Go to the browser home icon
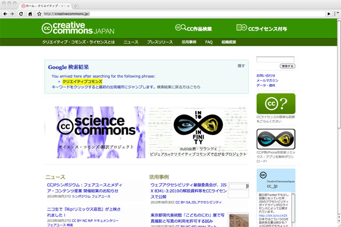Screen dimensions: 341x227 coord(30,14)
